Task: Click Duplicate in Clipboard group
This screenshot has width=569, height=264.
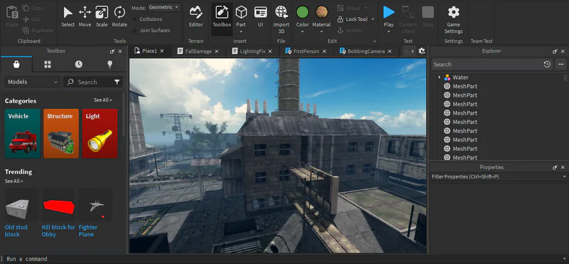Action: pos(38,30)
